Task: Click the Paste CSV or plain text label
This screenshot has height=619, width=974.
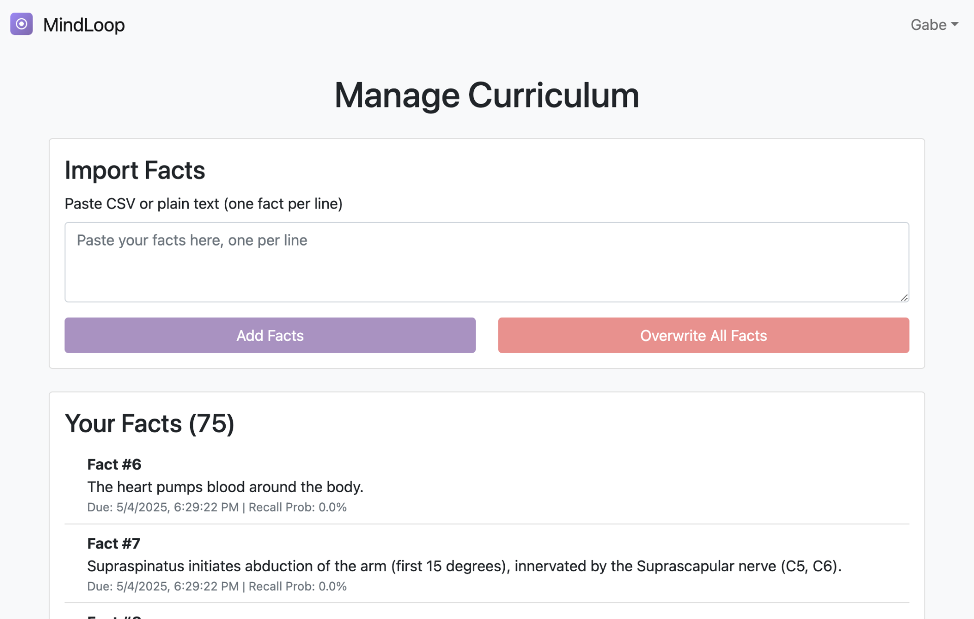Action: [203, 204]
